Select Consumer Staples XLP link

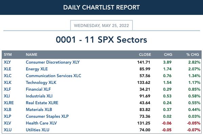(47, 116)
